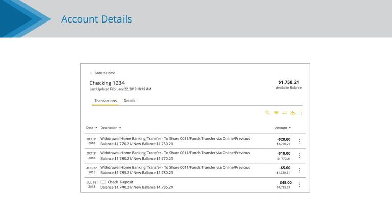Sort transactions by the Date column arrow
The image size is (392, 221).
(96, 127)
